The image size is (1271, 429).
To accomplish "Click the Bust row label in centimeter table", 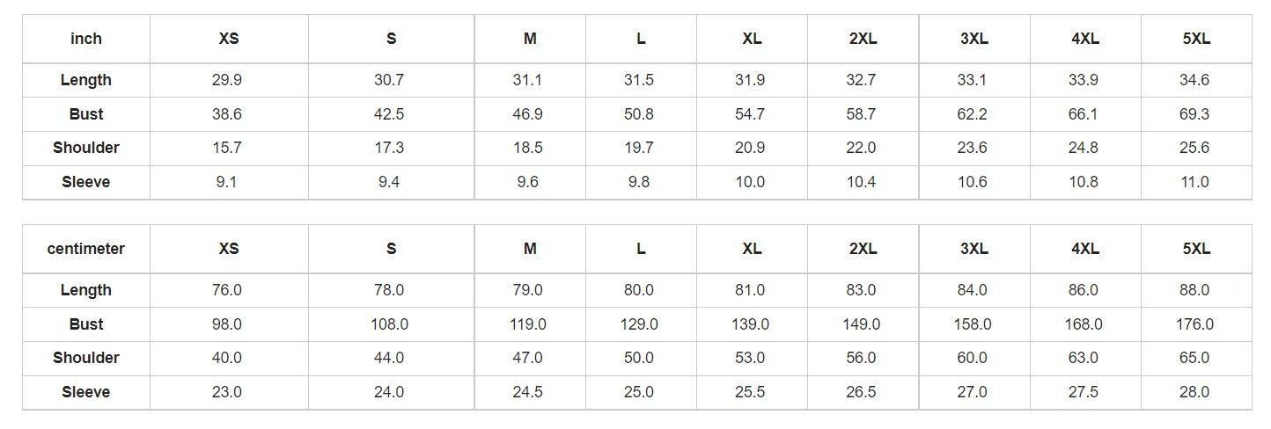I will pyautogui.click(x=86, y=324).
